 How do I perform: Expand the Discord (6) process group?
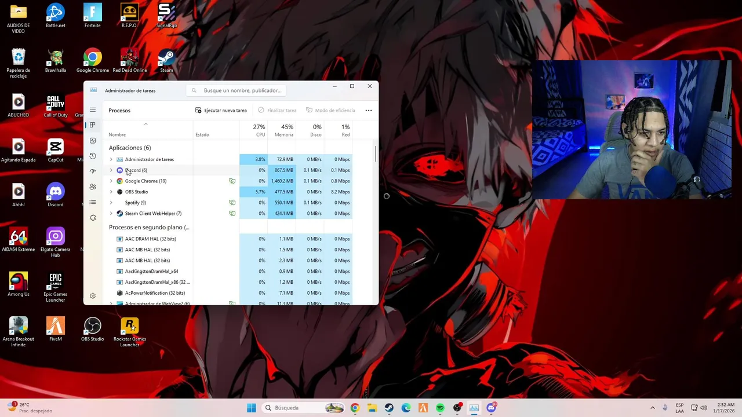pyautogui.click(x=111, y=170)
